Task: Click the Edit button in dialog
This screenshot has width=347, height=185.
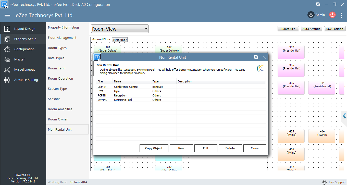Action: tap(206, 148)
